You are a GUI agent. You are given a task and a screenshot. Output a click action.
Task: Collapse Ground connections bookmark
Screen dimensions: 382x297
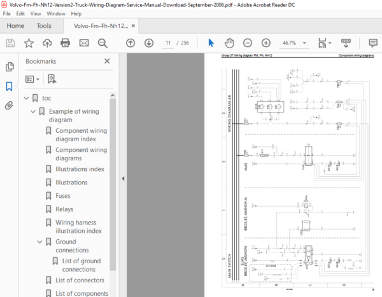[39, 242]
